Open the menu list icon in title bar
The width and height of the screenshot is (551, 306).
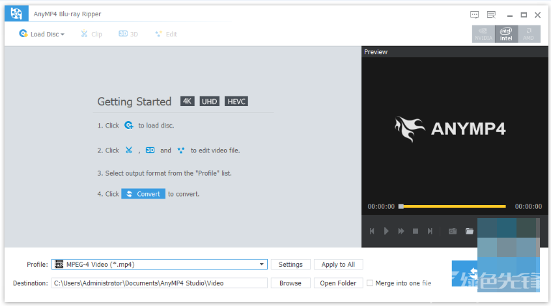pyautogui.click(x=491, y=15)
